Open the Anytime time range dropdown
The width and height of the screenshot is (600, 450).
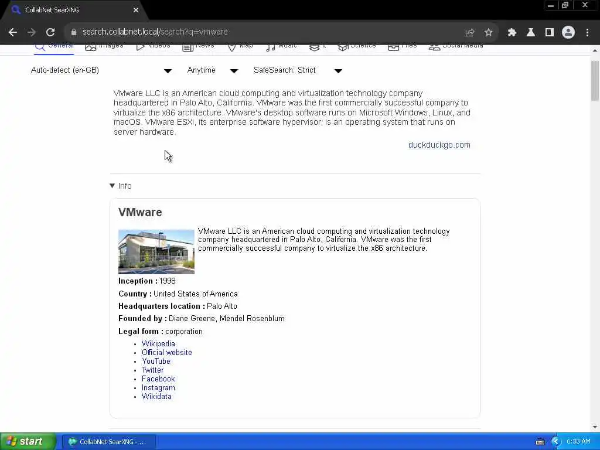pyautogui.click(x=213, y=70)
